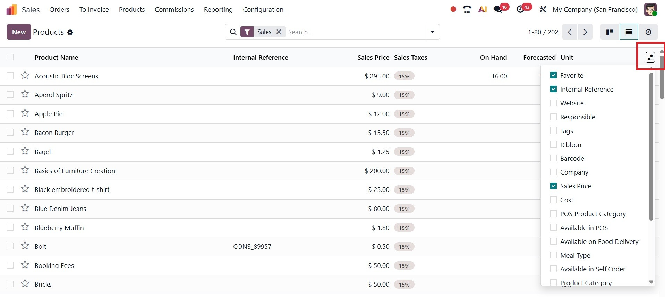Click the New product button

pos(19,32)
